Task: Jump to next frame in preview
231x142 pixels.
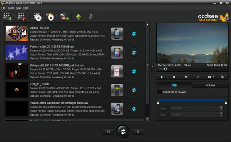Action: (198, 77)
